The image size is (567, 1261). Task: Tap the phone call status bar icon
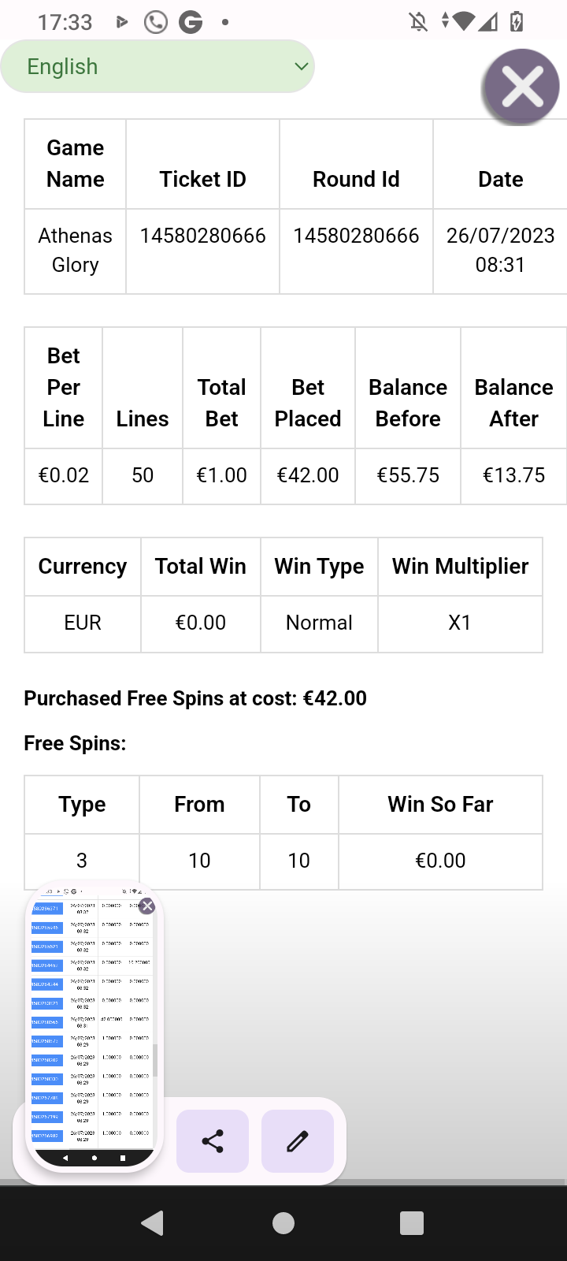click(156, 22)
